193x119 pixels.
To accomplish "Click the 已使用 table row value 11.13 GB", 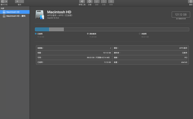I will coord(107,62).
